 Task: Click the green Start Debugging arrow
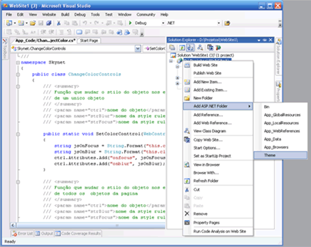tap(130, 23)
